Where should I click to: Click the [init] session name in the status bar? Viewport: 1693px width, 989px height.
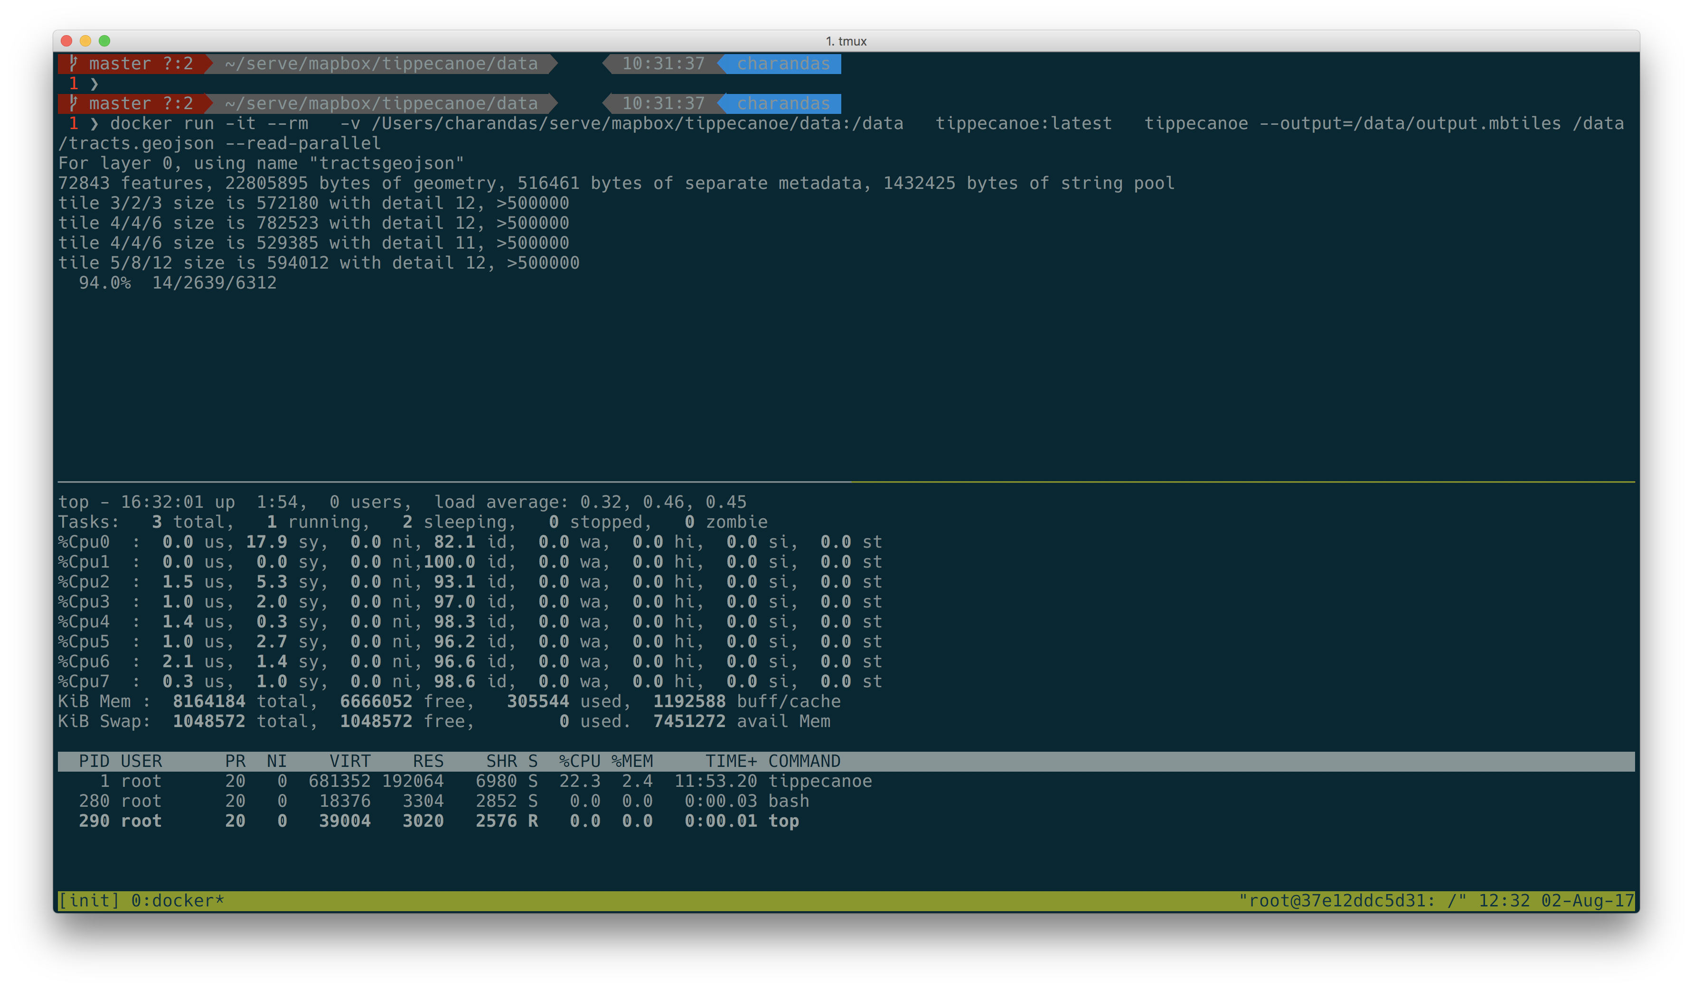[88, 900]
